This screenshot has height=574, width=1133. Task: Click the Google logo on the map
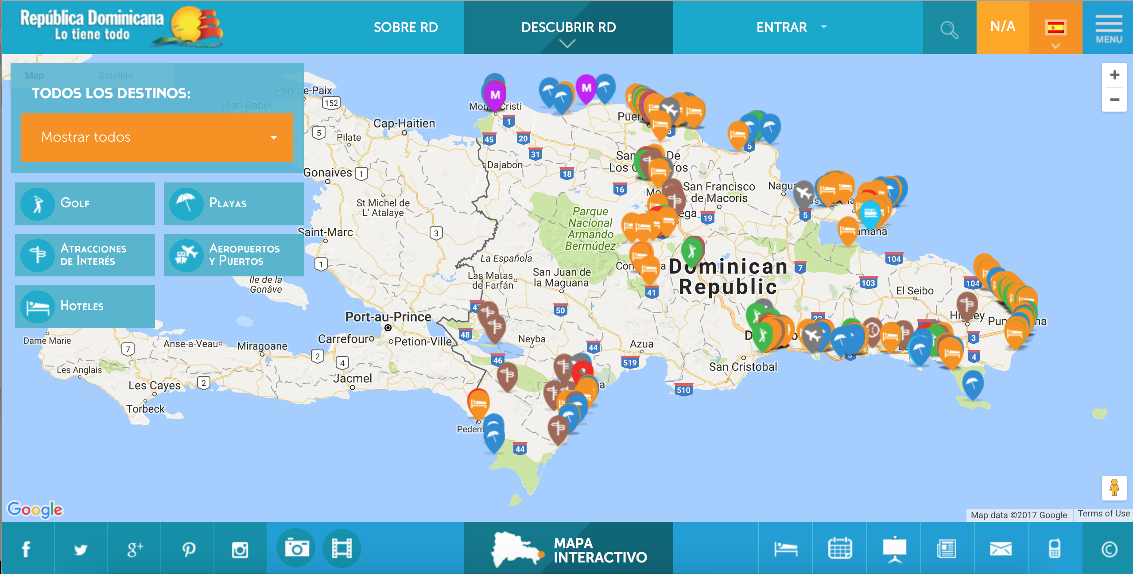click(x=35, y=510)
